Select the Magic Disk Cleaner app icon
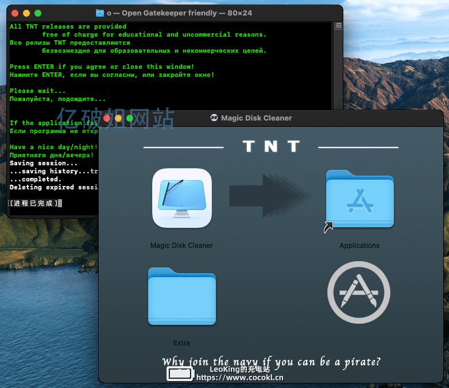449x388 pixels. (x=182, y=198)
